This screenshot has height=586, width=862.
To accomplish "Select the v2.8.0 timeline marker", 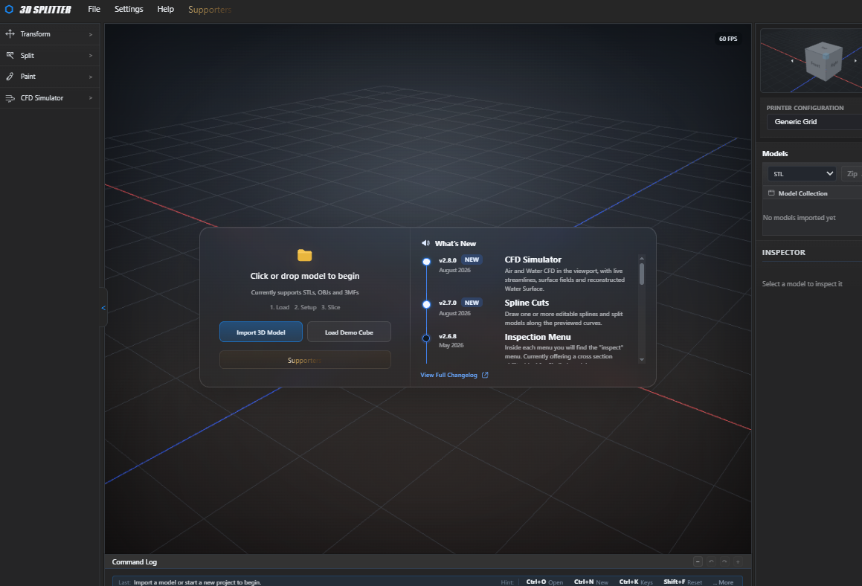I will 426,262.
